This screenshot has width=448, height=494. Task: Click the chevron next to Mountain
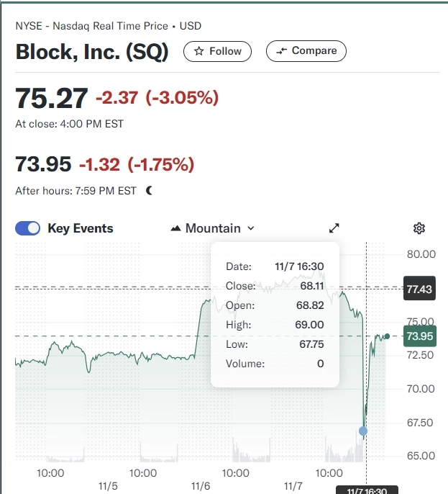(251, 228)
